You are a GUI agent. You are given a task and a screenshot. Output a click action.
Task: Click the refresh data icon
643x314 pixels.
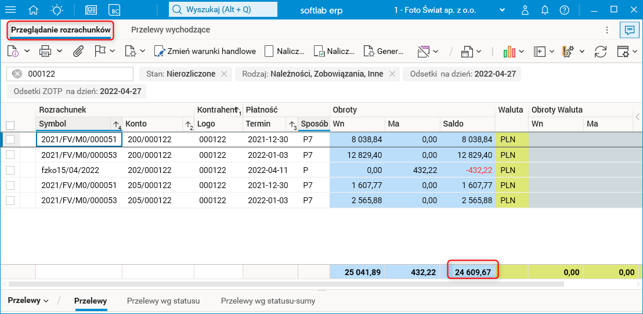pos(601,51)
